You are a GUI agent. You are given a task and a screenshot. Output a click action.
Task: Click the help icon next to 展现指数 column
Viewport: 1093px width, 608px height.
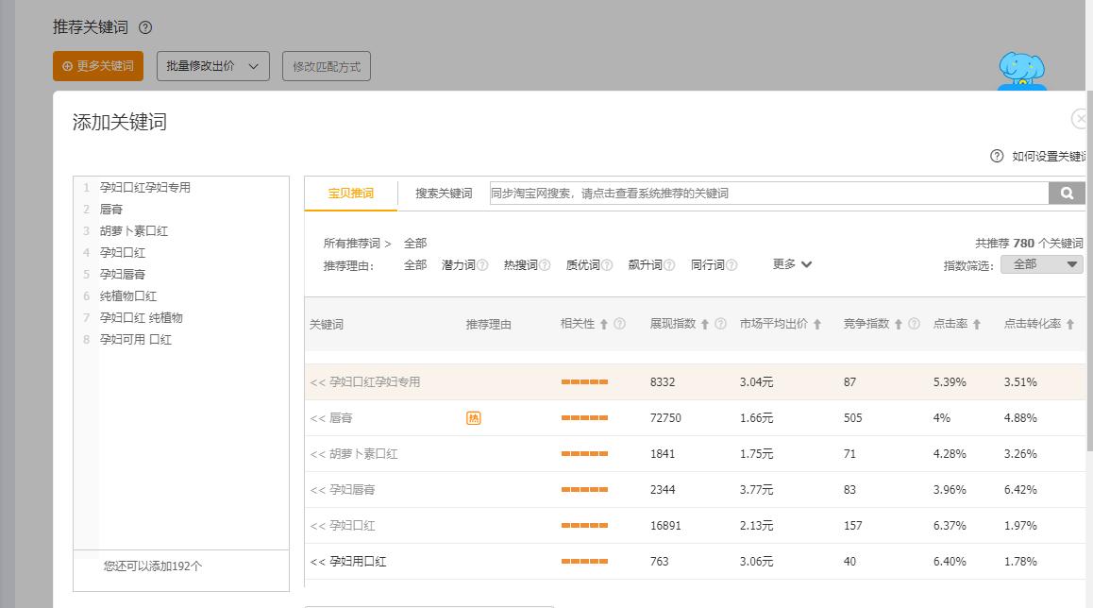tap(719, 324)
